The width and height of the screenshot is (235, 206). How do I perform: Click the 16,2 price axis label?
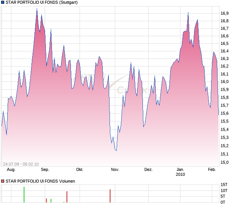pyautogui.click(x=224, y=66)
